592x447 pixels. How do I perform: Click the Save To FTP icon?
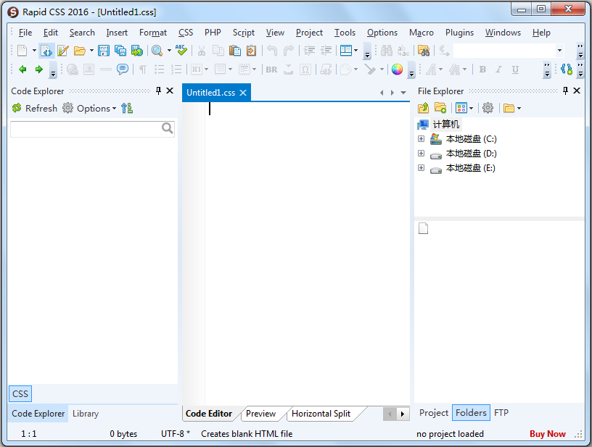tap(137, 51)
